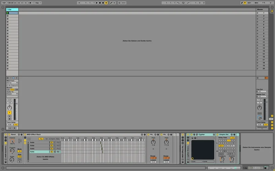Click the back to arrangement arrow icon

[x=114, y=3]
